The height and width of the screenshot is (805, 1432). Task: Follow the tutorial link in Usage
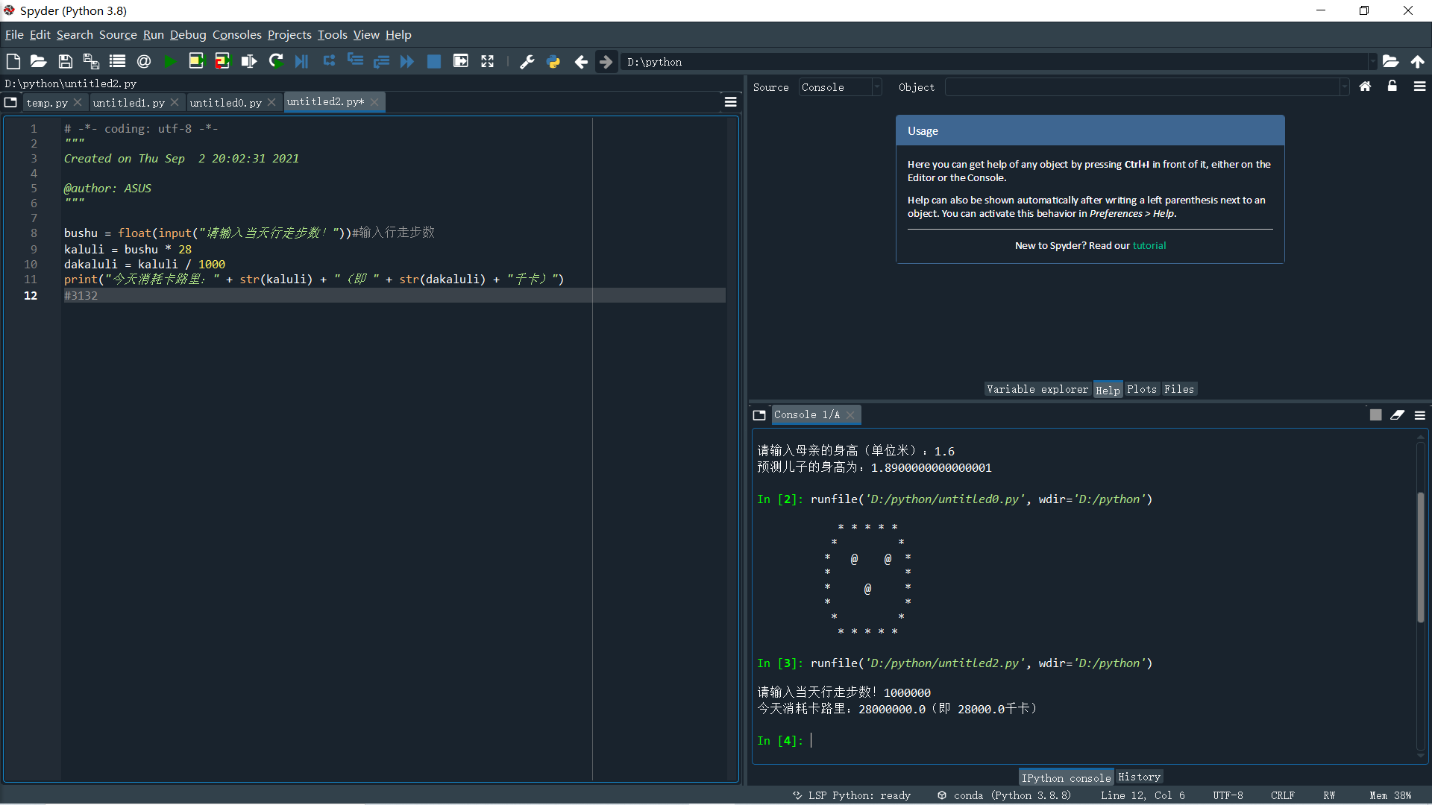point(1149,245)
